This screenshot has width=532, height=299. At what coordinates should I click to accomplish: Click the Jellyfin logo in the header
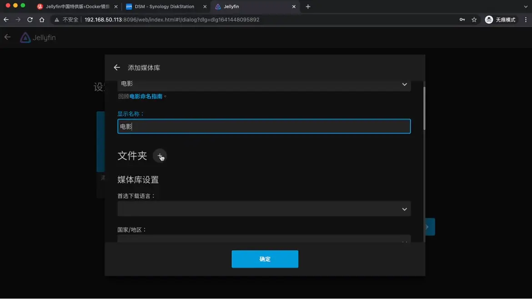tap(38, 38)
